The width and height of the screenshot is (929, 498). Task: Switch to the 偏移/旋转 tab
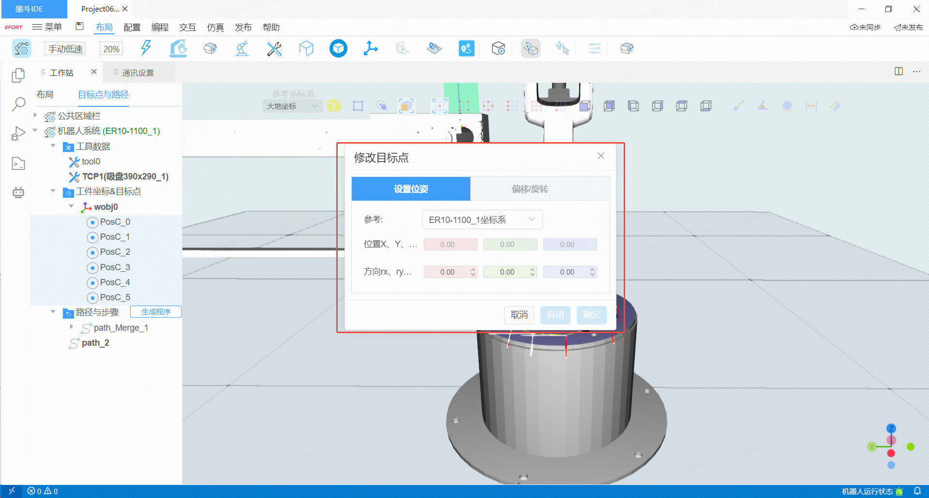530,189
